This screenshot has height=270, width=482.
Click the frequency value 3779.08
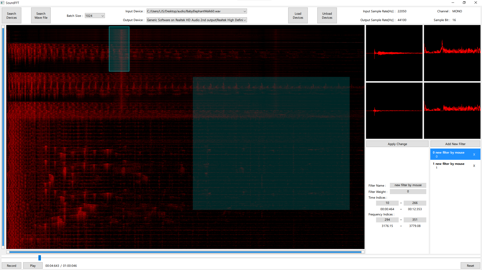(x=415, y=226)
